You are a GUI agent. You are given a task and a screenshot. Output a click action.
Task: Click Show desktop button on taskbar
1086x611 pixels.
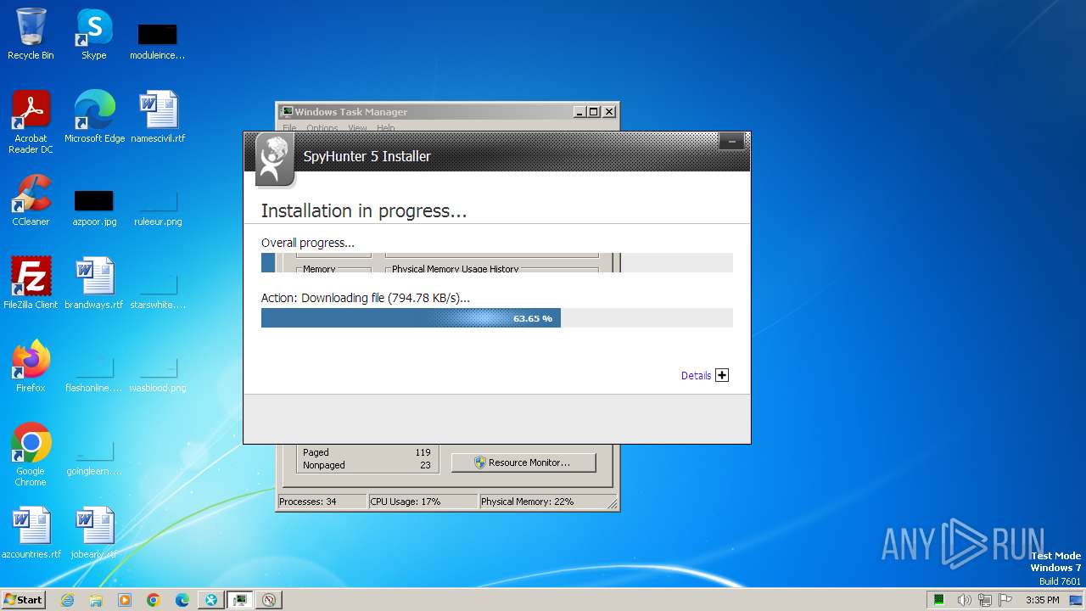click(1078, 600)
